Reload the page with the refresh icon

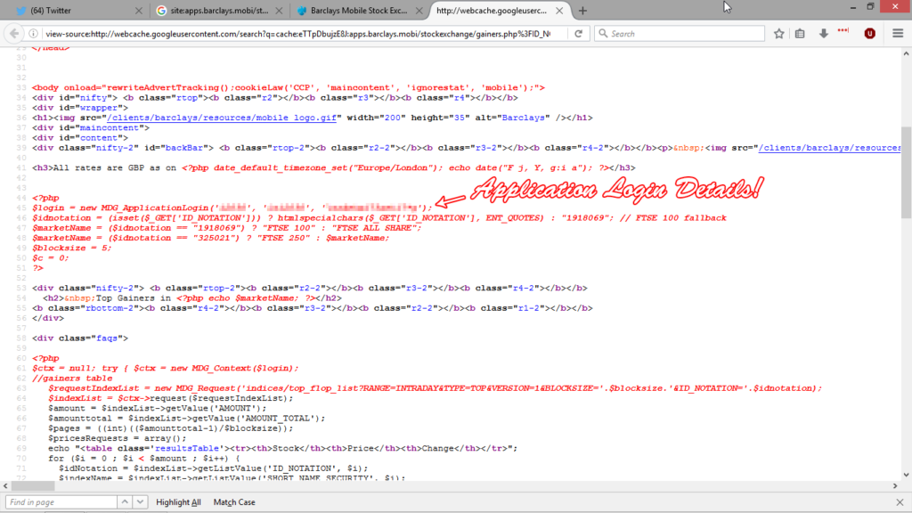(x=578, y=34)
